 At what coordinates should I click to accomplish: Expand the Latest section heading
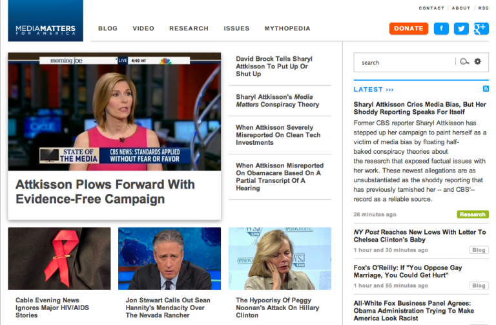[x=373, y=89]
